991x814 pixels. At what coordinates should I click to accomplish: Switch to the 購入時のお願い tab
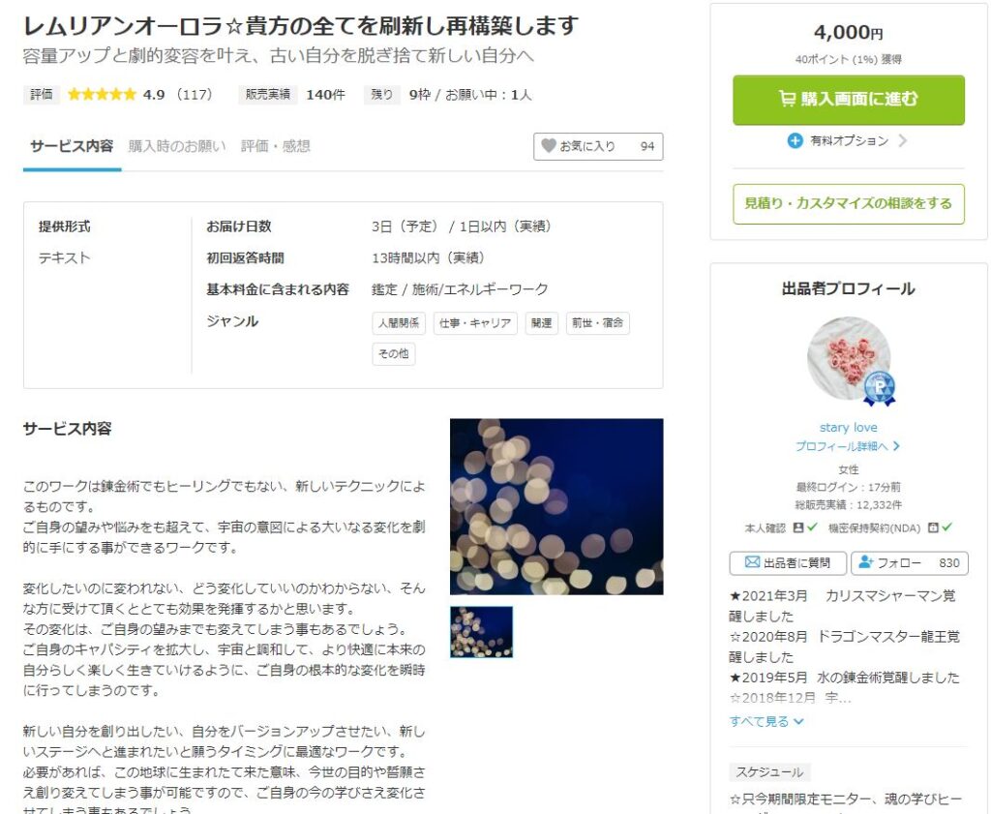(x=177, y=146)
